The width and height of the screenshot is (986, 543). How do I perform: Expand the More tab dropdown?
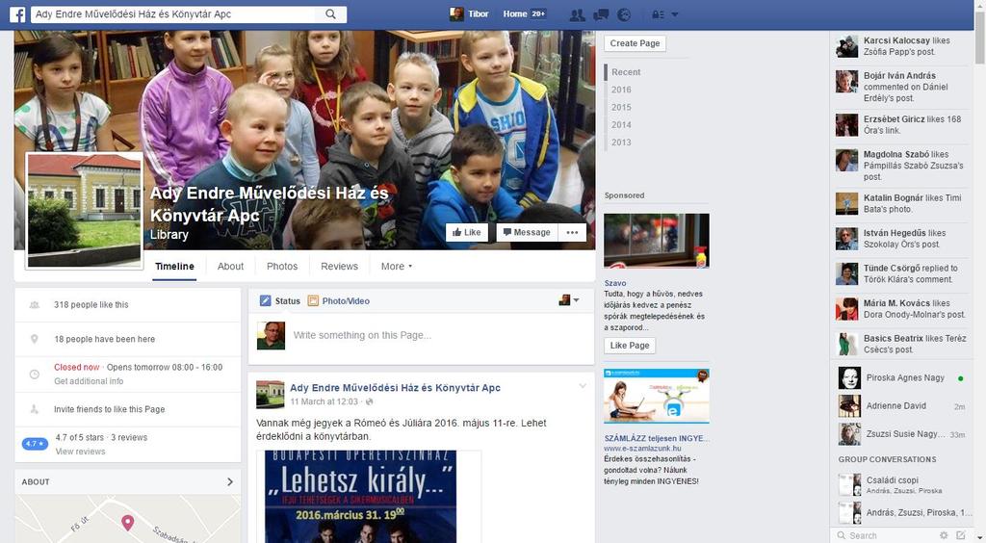tap(397, 267)
